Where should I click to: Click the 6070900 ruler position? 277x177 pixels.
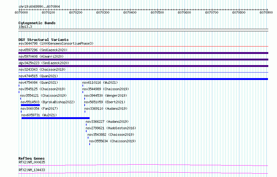pos(266,12)
